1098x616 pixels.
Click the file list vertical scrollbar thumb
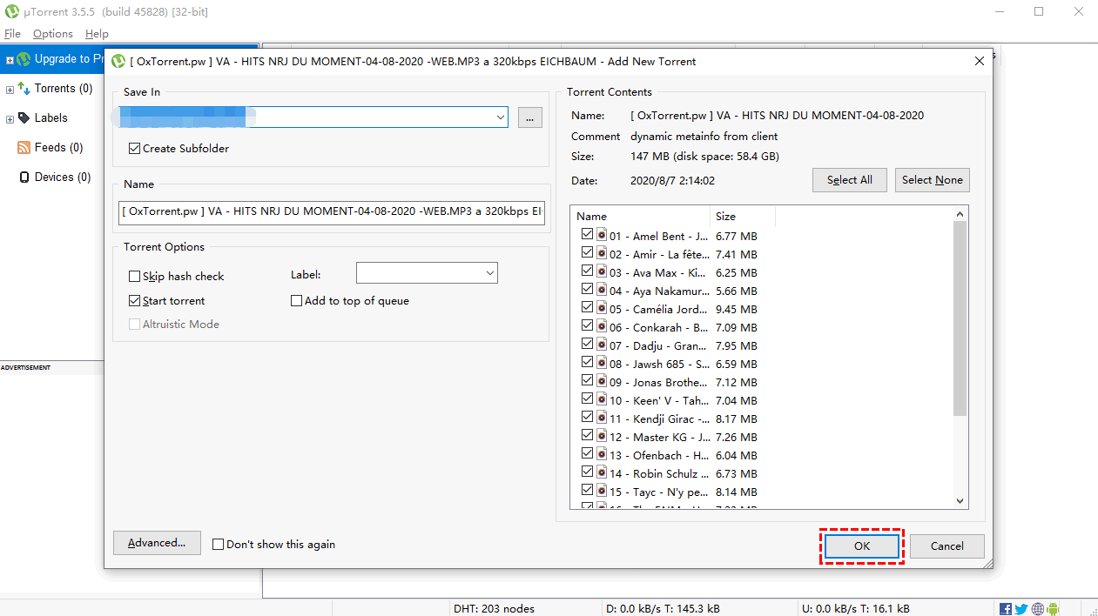(960, 318)
